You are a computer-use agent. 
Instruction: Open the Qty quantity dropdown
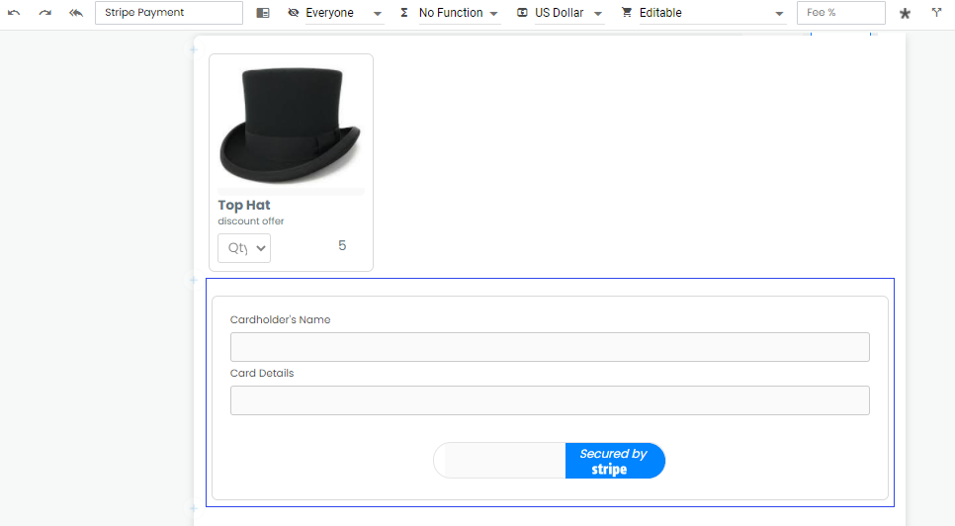tap(244, 248)
